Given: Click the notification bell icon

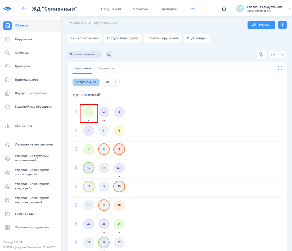Looking at the screenshot, I should pyautogui.click(x=224, y=9).
